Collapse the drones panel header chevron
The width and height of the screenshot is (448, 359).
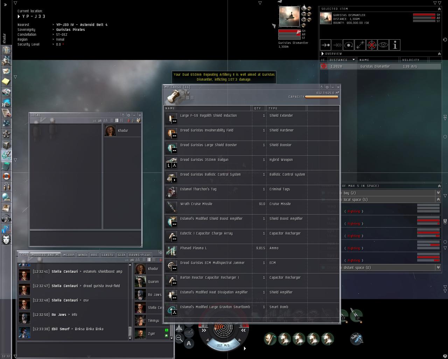pos(439,186)
